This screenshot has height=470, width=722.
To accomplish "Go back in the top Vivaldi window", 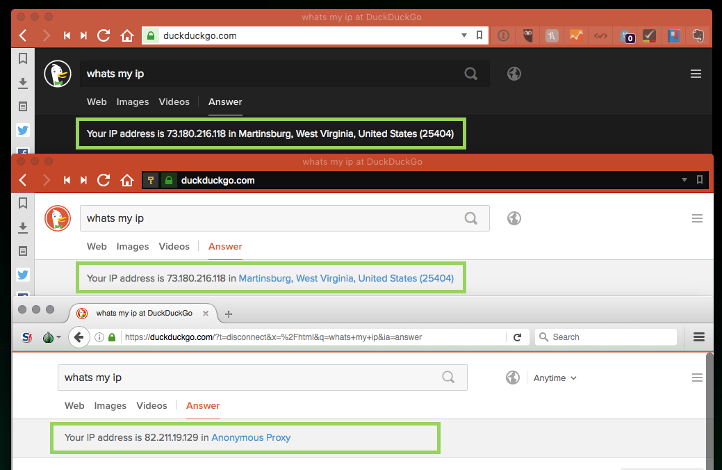I will [23, 35].
